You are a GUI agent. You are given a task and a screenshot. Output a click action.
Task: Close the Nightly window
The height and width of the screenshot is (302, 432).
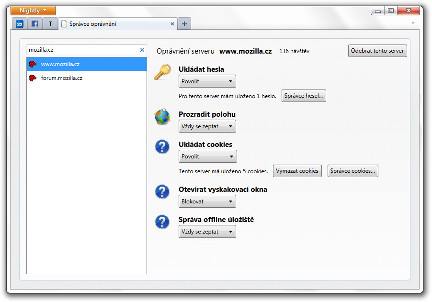[x=409, y=11]
